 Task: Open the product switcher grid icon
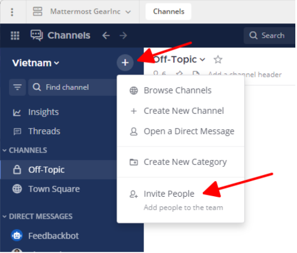[x=15, y=36]
